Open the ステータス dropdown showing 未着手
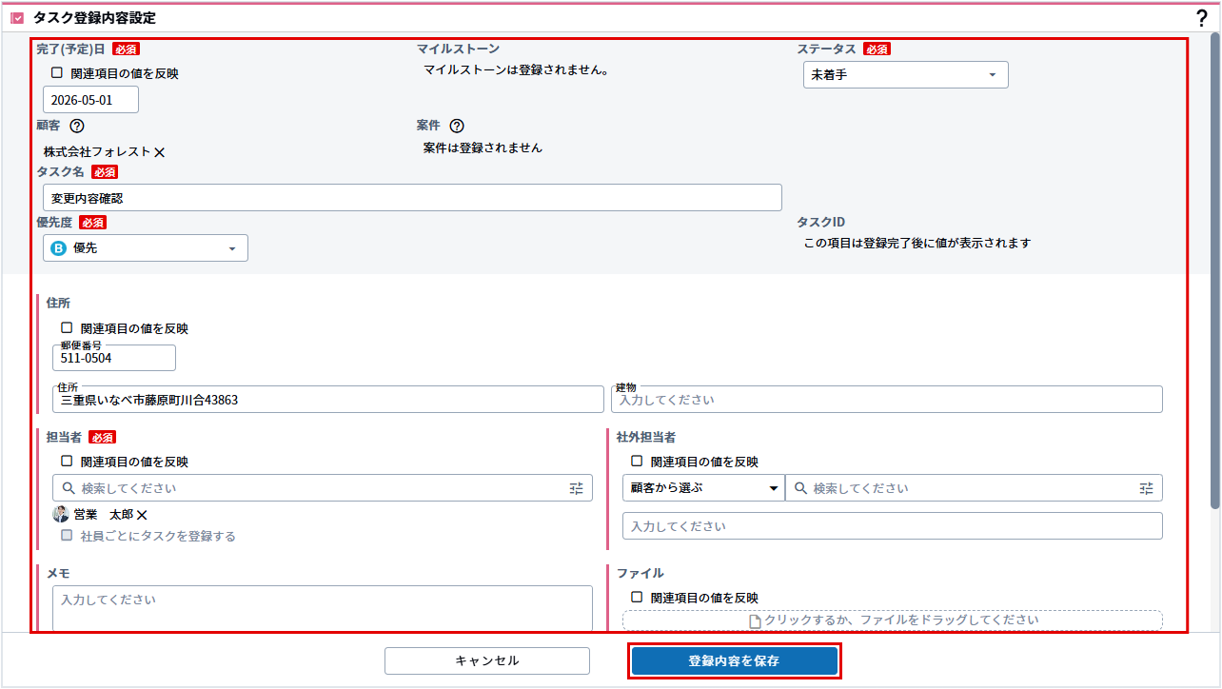1222x689 pixels. (905, 75)
